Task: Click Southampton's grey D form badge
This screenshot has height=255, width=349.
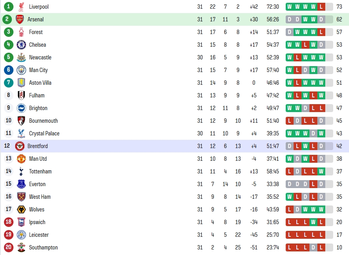Action: (313, 247)
